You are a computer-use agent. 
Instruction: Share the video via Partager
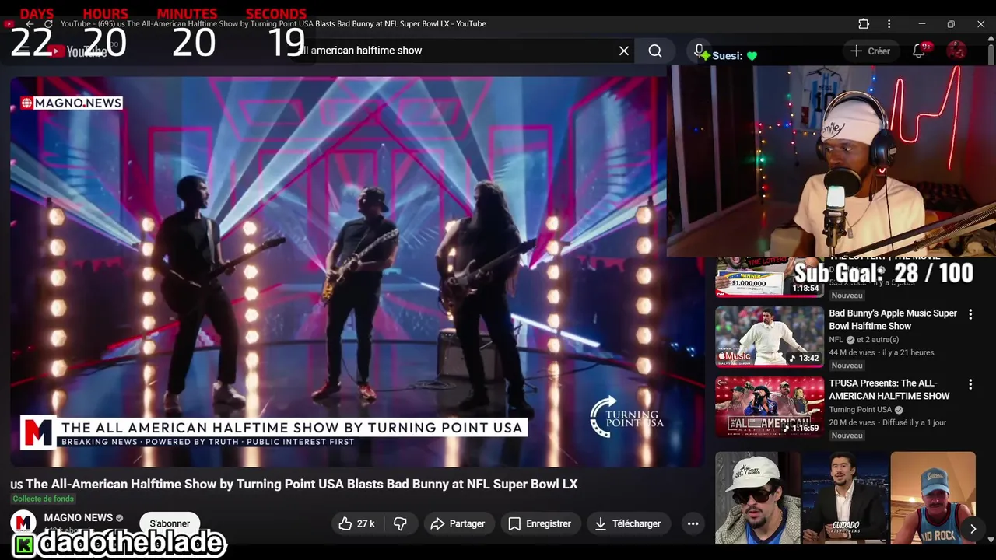[458, 524]
